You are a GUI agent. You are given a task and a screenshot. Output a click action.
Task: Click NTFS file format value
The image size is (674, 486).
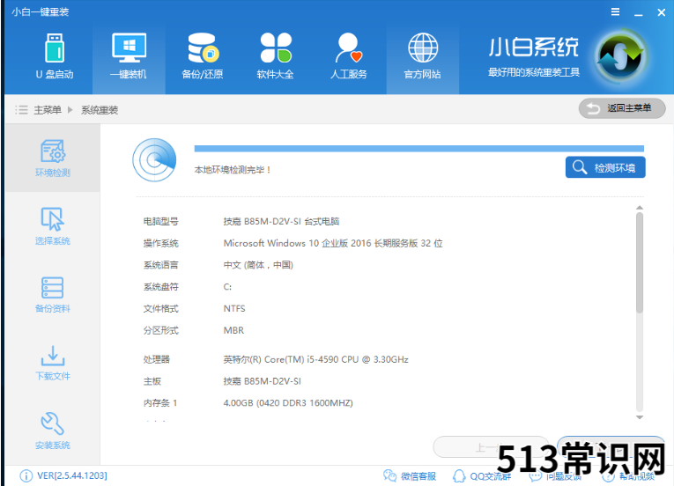234,308
